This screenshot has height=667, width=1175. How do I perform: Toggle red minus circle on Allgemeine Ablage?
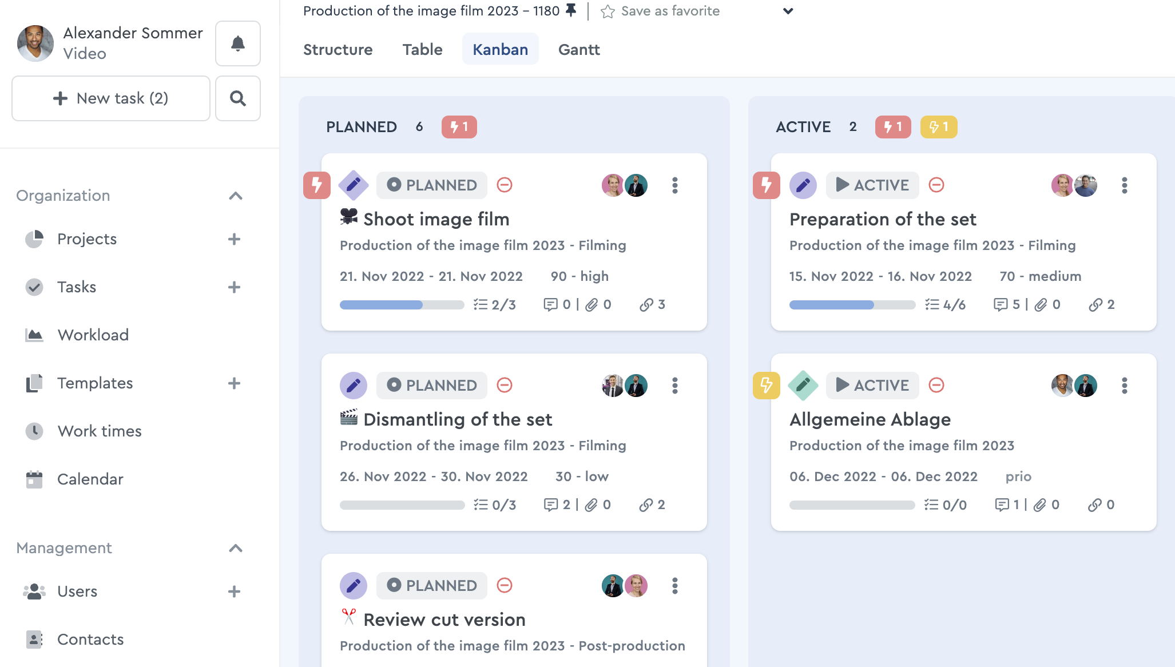(936, 386)
